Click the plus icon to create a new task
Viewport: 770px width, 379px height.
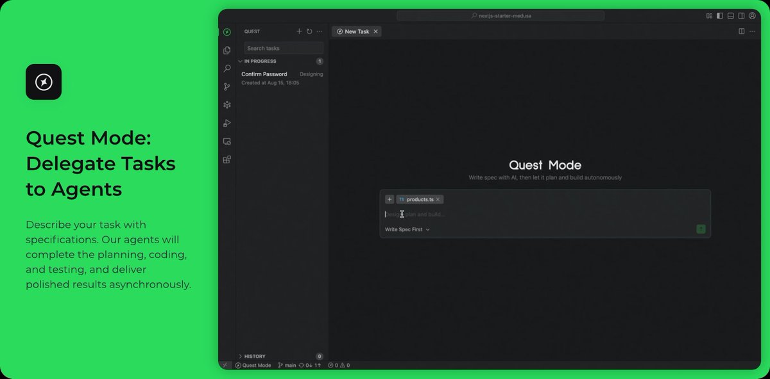[x=299, y=31]
